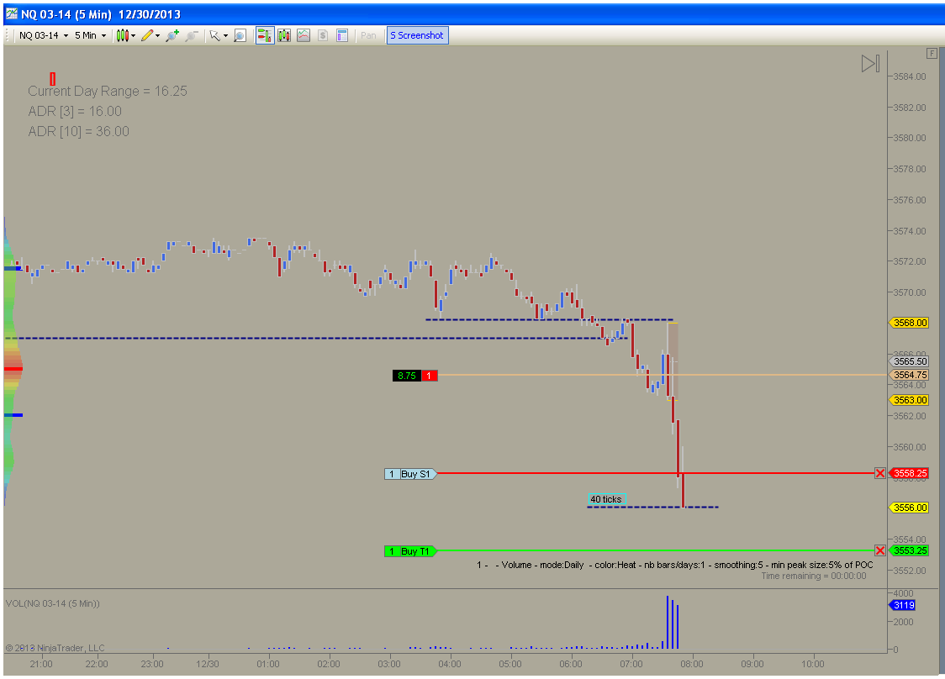Click the red position quantity 1 box
945x679 pixels.
click(429, 376)
